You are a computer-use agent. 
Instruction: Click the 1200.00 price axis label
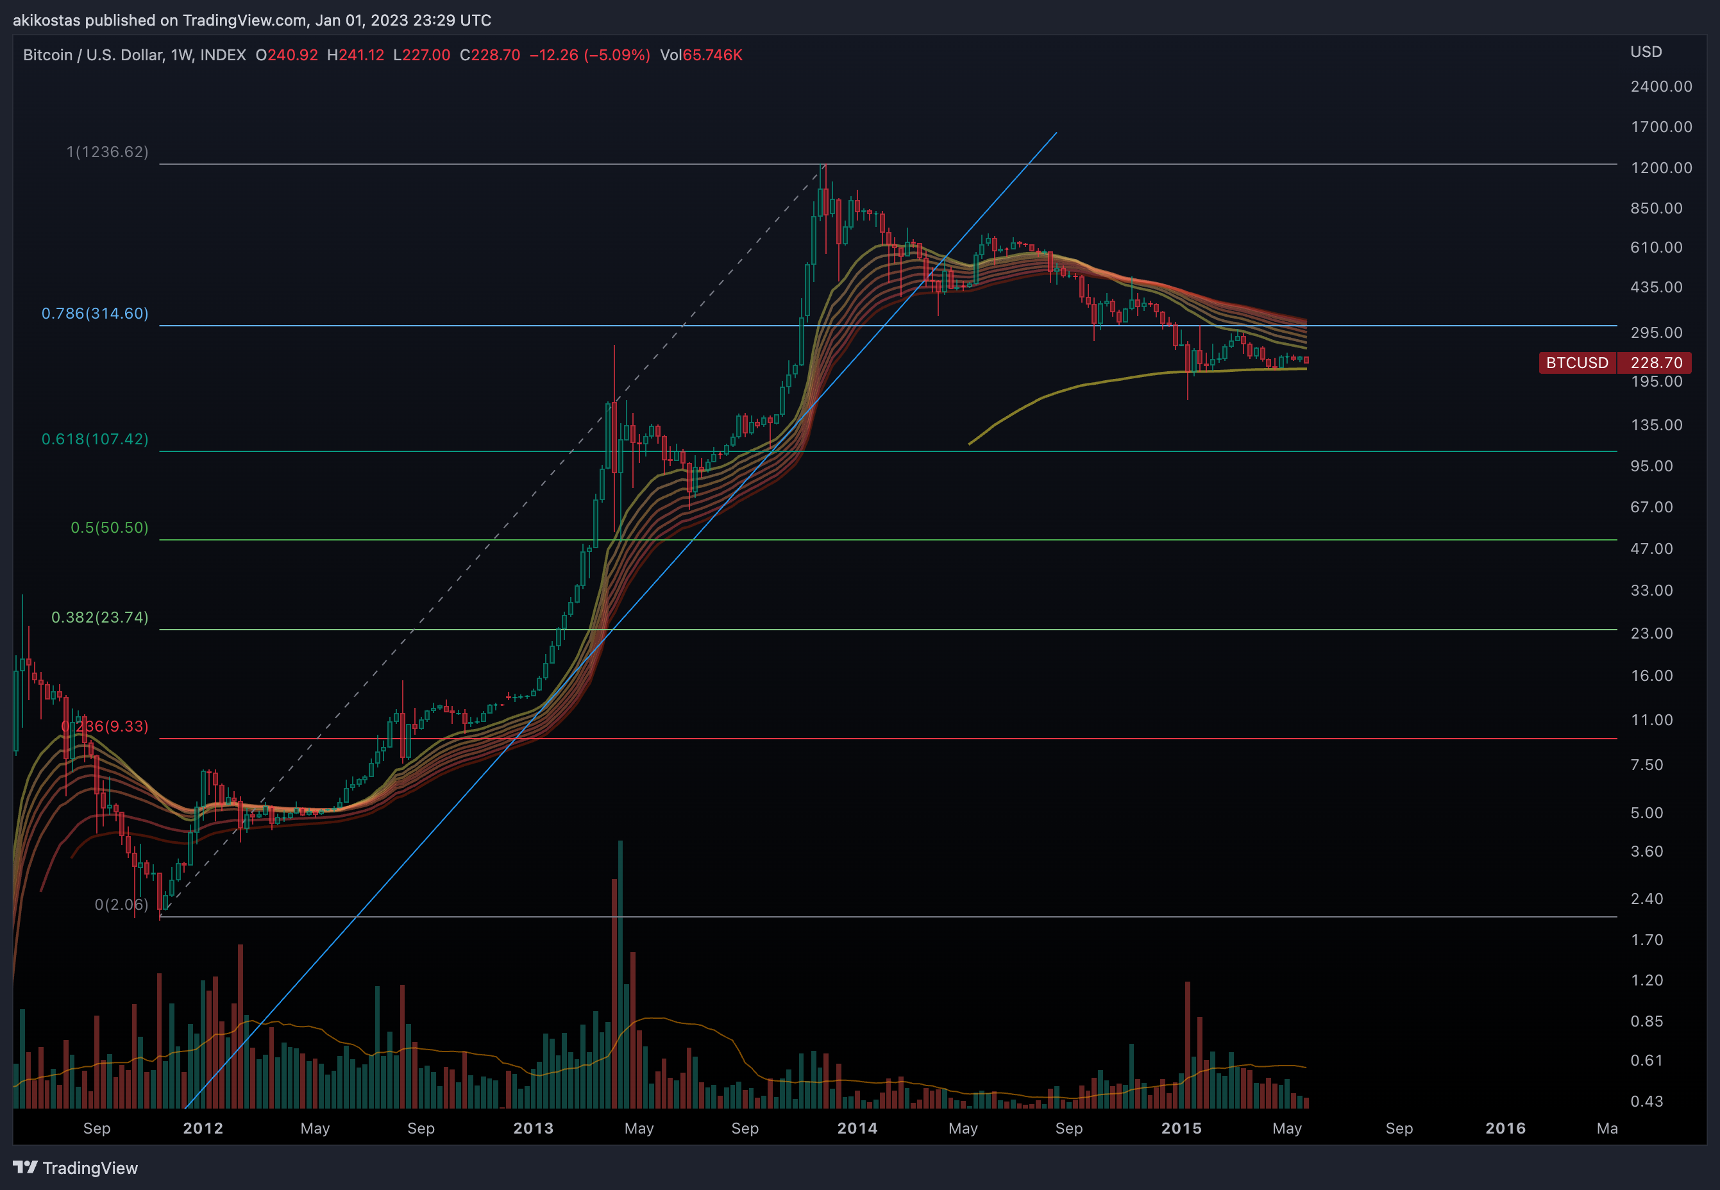pyautogui.click(x=1661, y=168)
